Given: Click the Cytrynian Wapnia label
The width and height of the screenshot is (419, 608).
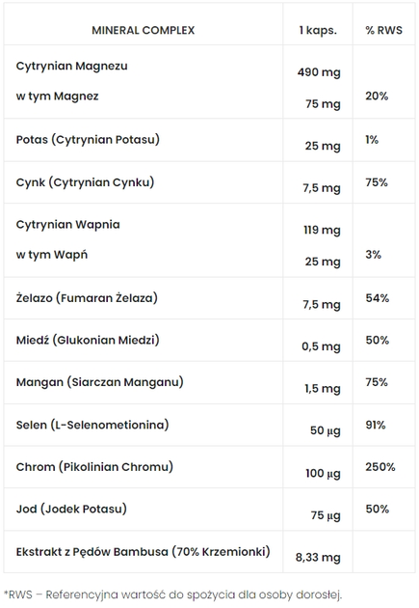Looking at the screenshot, I should (68, 225).
